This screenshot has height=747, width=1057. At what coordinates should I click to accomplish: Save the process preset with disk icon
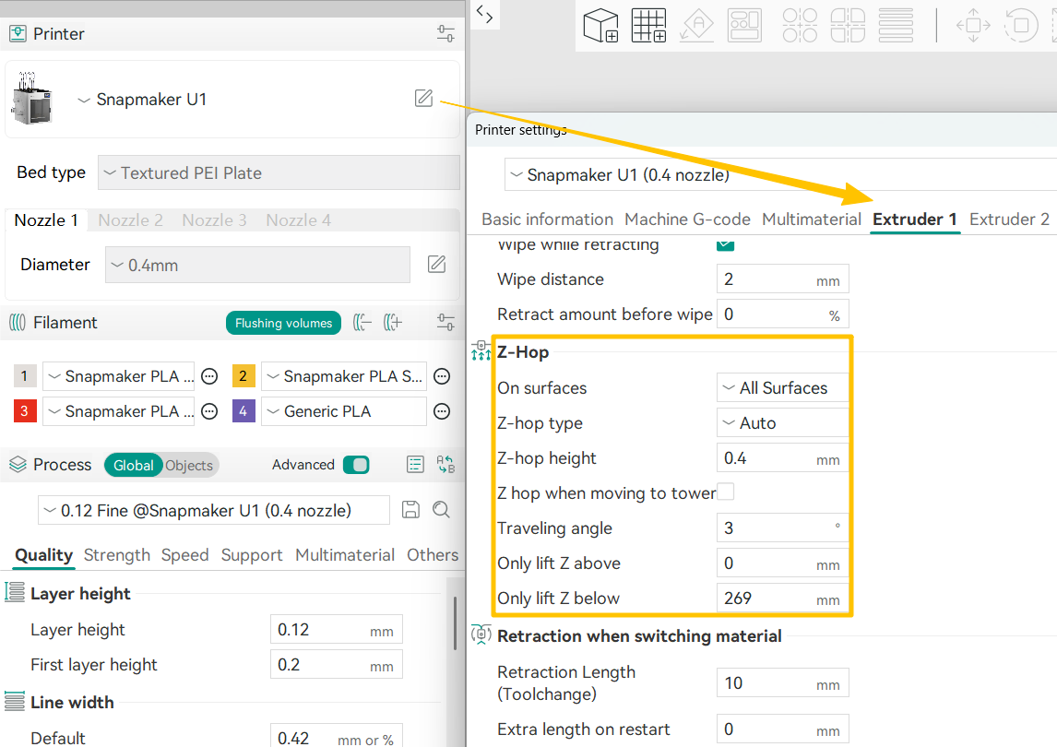[x=411, y=510]
